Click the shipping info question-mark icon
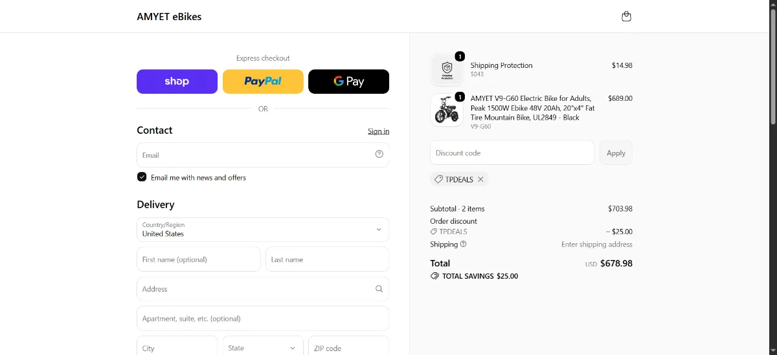The width and height of the screenshot is (777, 355). point(463,244)
